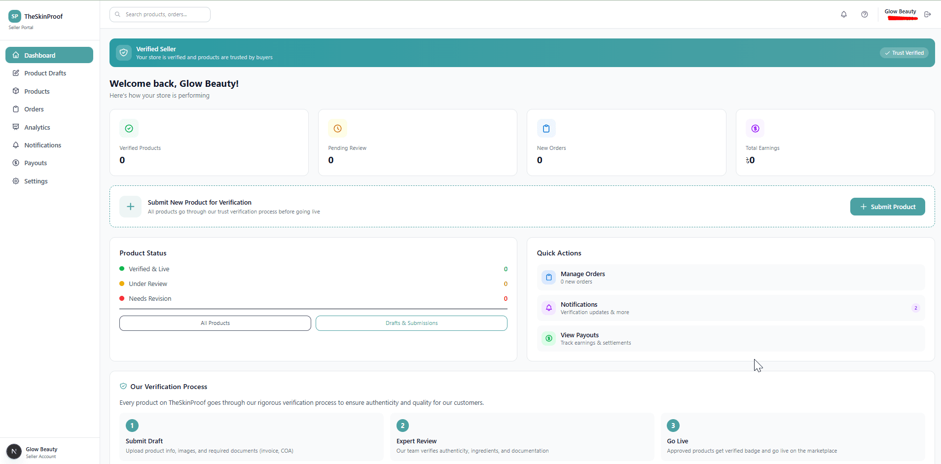Open the Products box icon in sidebar
The height and width of the screenshot is (464, 941).
tap(16, 91)
